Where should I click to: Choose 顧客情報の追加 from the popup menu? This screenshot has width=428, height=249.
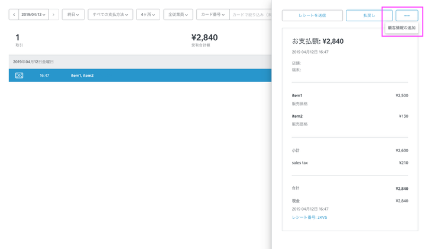(x=401, y=28)
